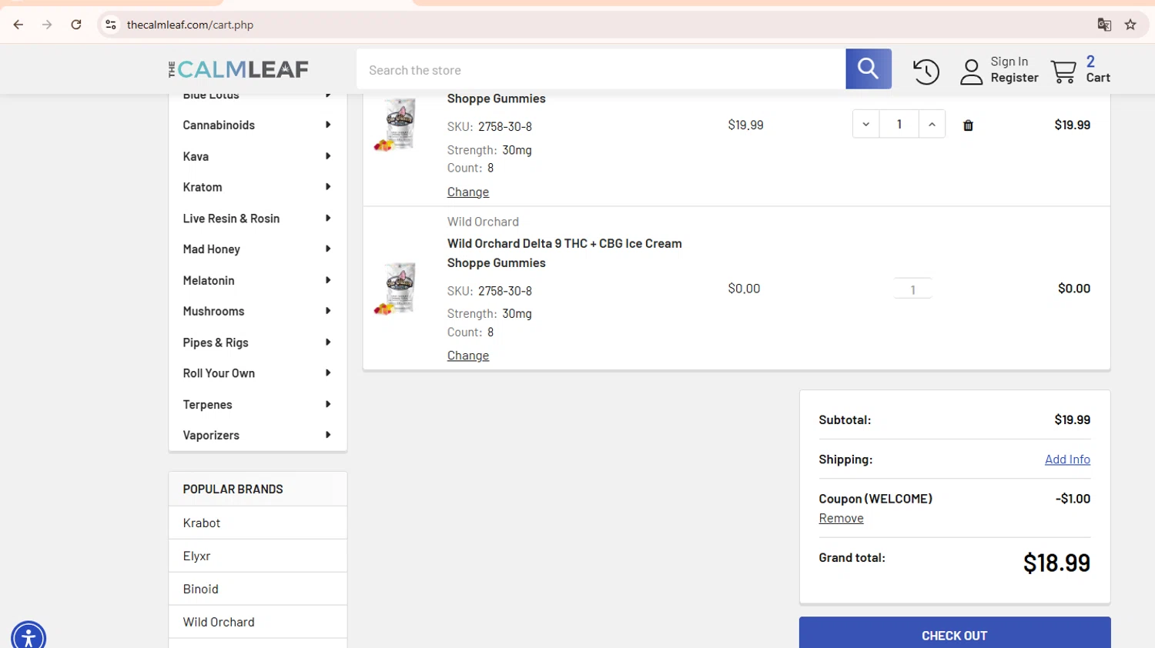Image resolution: width=1155 pixels, height=648 pixels.
Task: Open the Cannabinoids category
Action: click(x=219, y=125)
